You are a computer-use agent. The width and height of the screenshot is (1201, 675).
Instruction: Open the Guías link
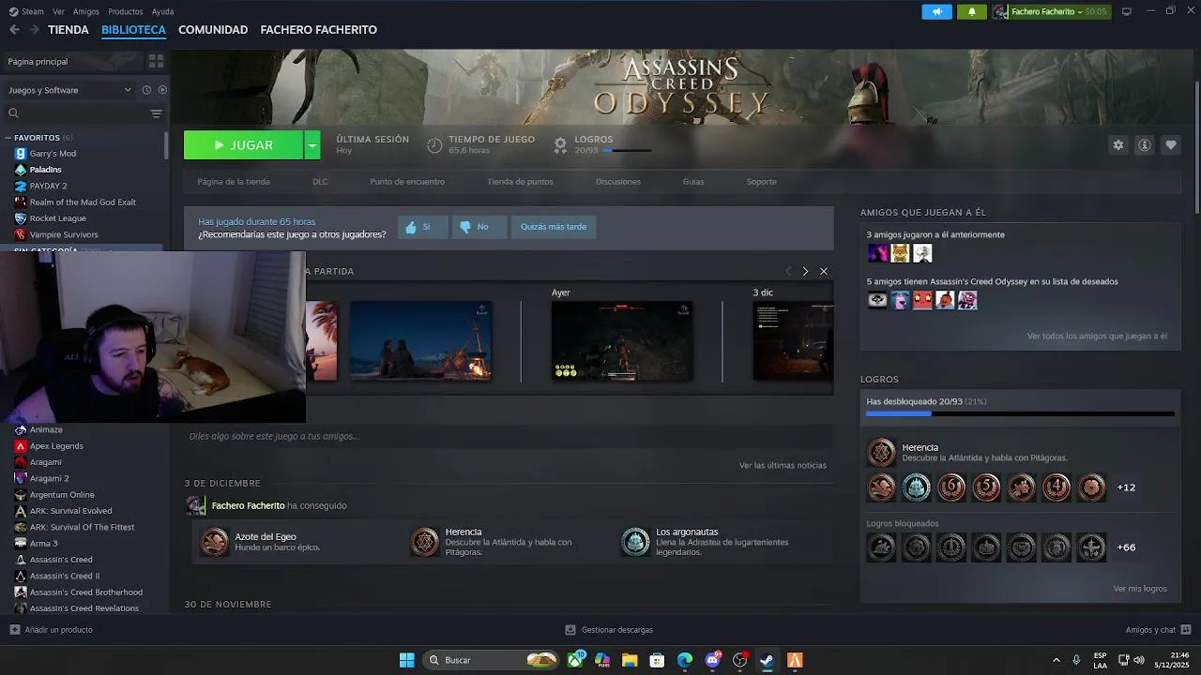pos(693,182)
